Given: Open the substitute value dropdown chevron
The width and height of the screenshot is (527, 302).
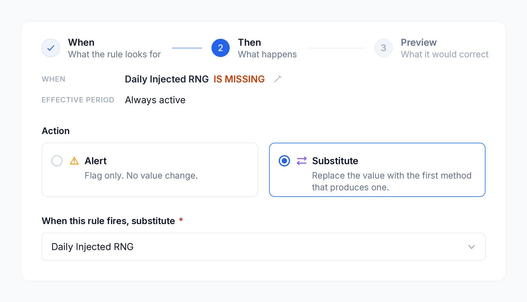Looking at the screenshot, I should (x=472, y=247).
